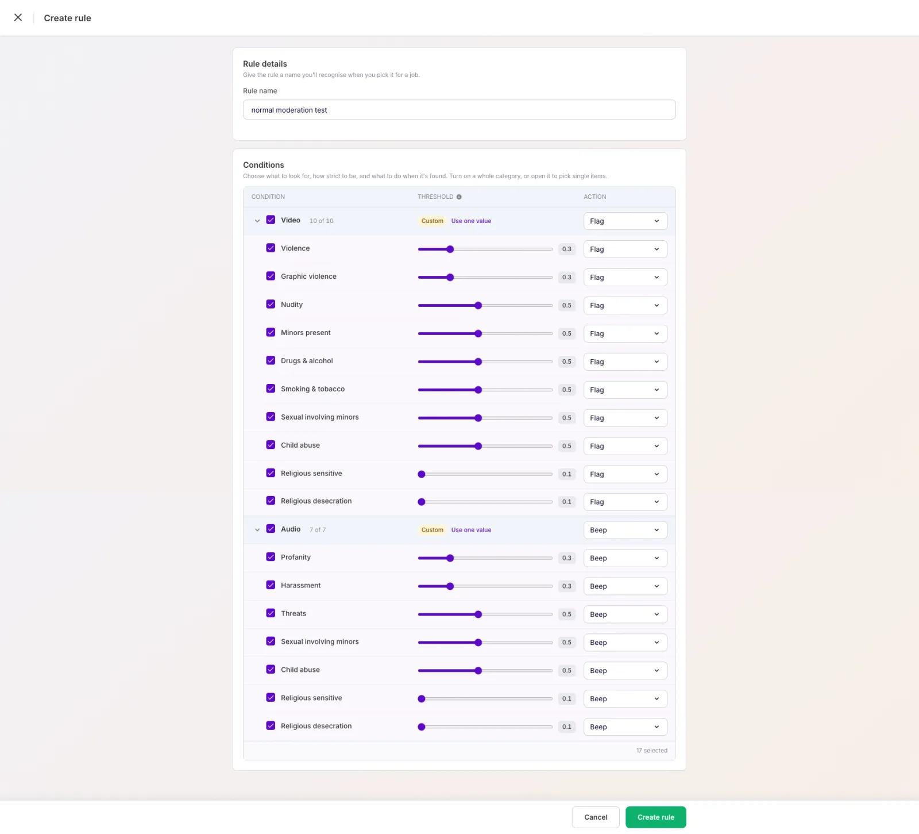
Task: Open the Audio category Beep dropdown
Action: [x=625, y=531]
